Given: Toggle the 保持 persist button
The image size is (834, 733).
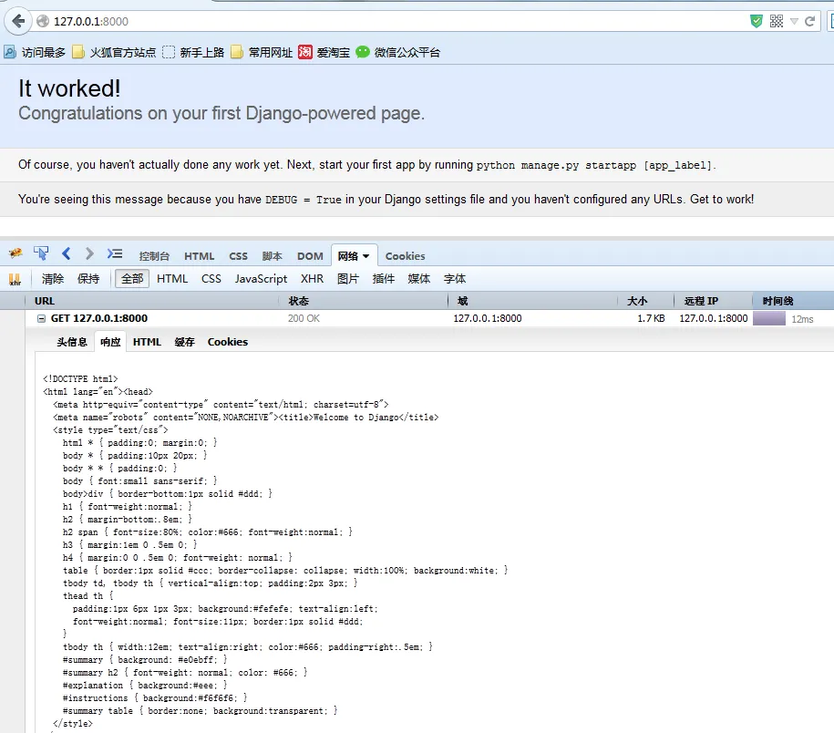Looking at the screenshot, I should pos(88,279).
